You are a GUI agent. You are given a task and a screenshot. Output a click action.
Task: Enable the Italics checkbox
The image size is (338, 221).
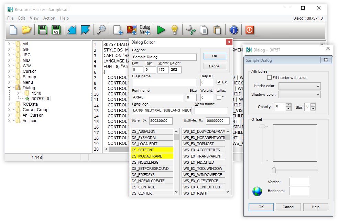pos(219,97)
